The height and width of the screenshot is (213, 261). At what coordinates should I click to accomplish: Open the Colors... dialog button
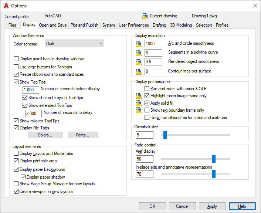point(45,135)
